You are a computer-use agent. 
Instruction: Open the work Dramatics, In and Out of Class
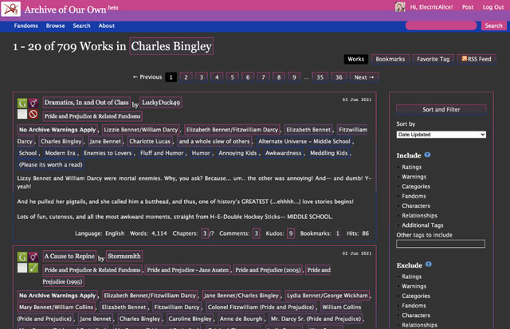[x=87, y=103]
